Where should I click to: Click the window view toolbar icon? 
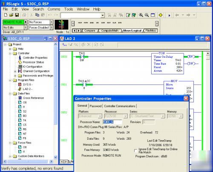(x=153, y=15)
